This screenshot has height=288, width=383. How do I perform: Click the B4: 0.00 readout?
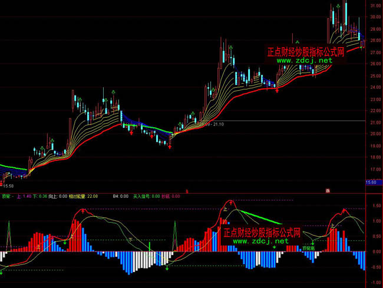[x=121, y=196]
